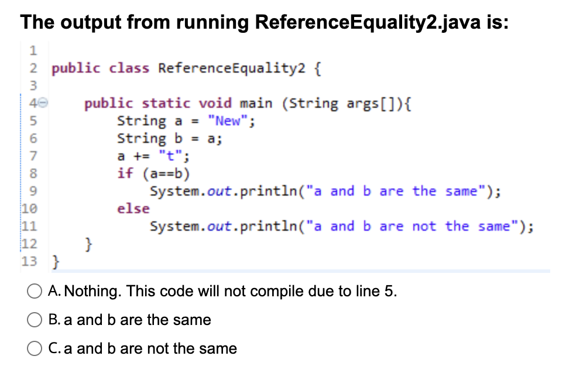This screenshot has width=583, height=390.
Task: Select the radio button for answer C
Action: tap(35, 348)
